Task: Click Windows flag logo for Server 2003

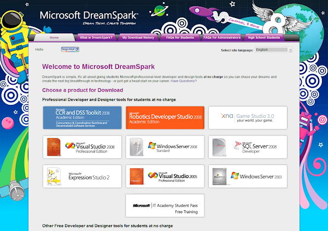Action: click(x=235, y=176)
